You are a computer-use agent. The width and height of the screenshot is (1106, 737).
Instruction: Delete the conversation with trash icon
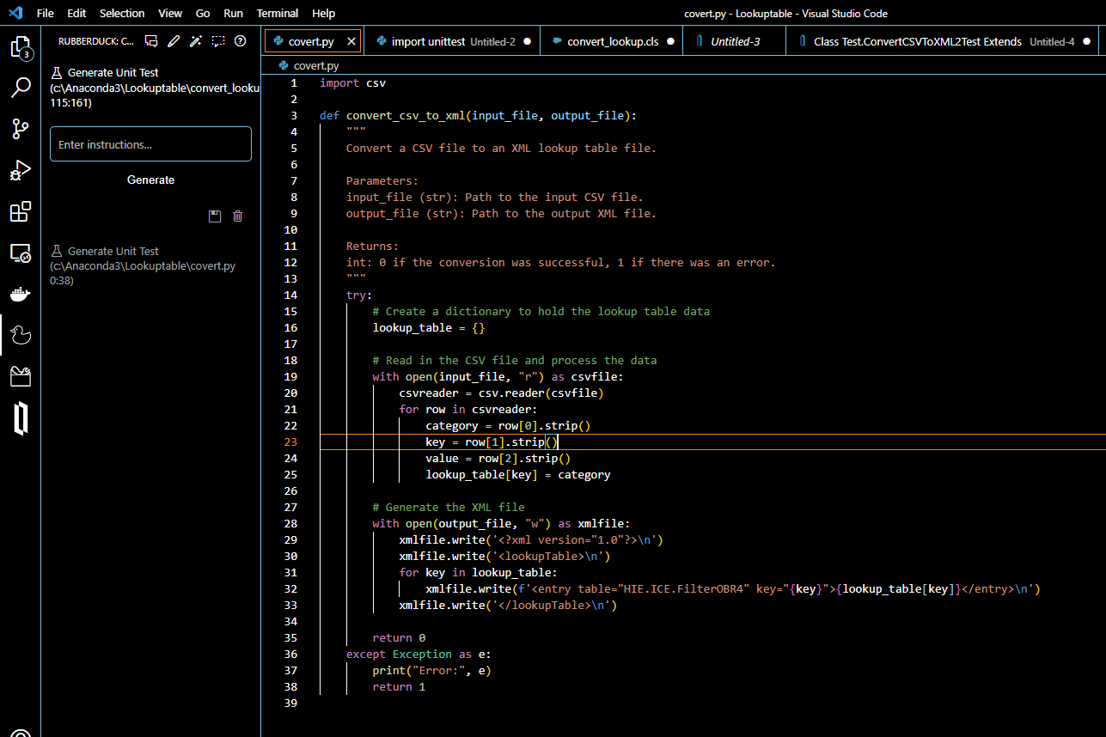(x=238, y=216)
